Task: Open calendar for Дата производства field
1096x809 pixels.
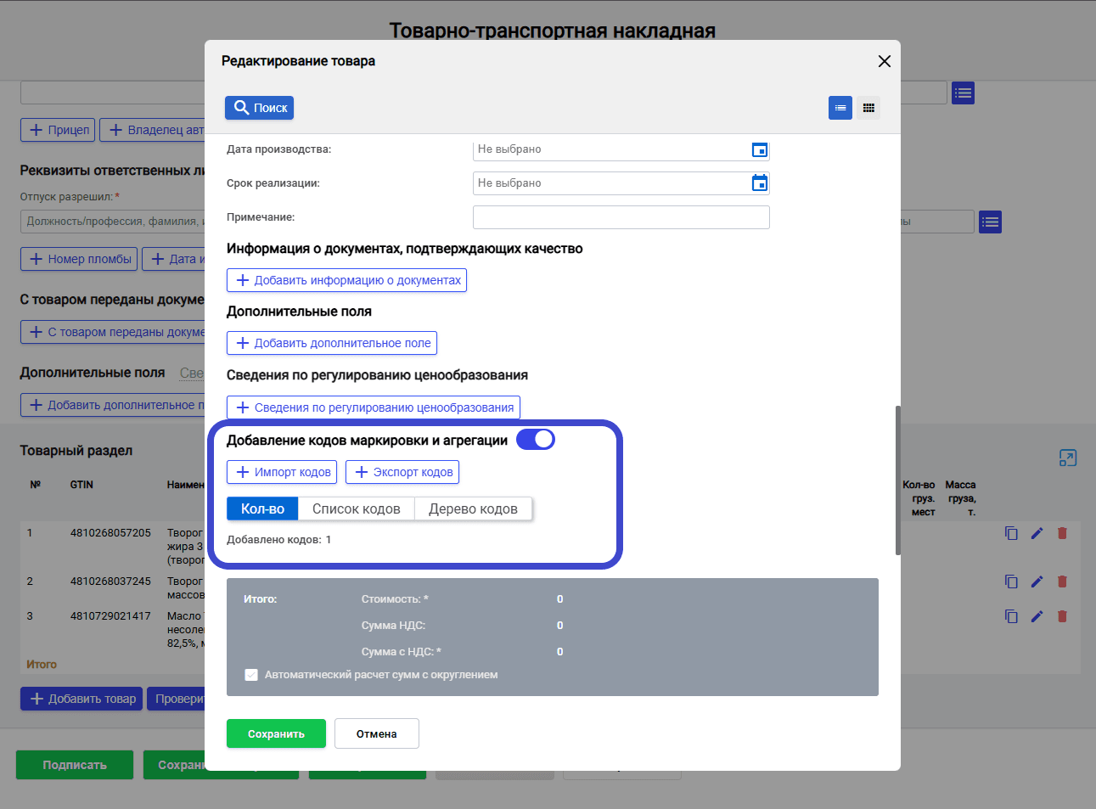Action: [x=760, y=150]
